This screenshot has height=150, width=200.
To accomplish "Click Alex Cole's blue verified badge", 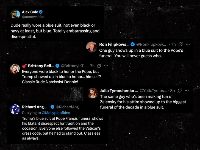I will (41, 12).
